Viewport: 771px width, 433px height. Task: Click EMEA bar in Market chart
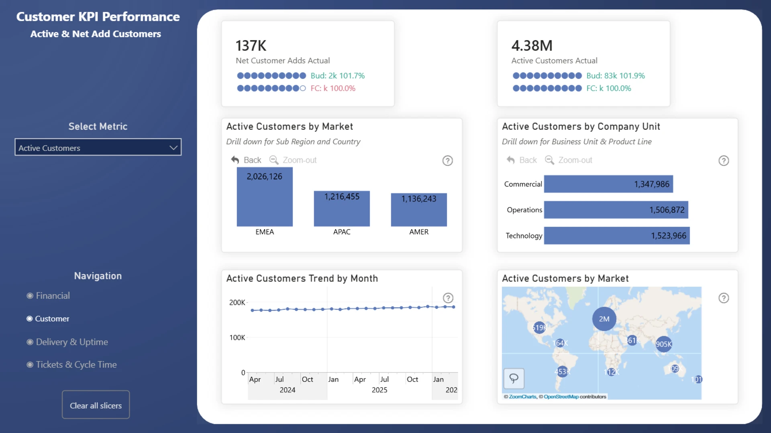(265, 200)
